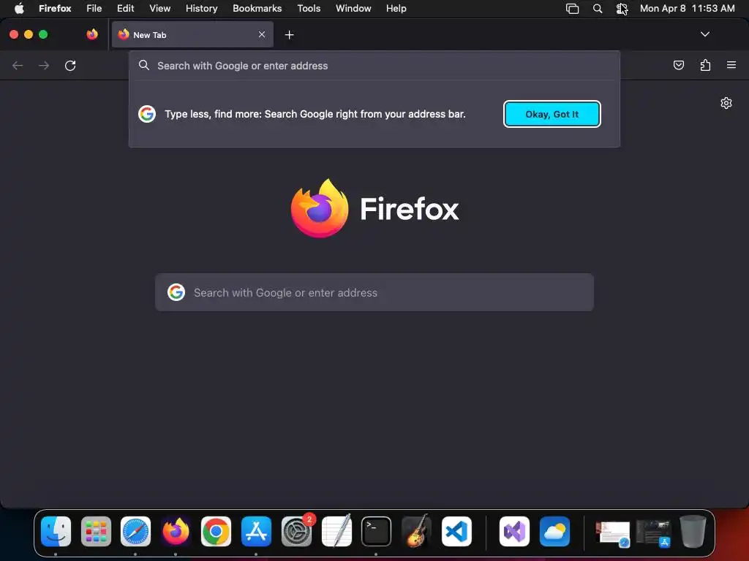
Task: Open Visual Studio Code from the Dock
Action: tap(456, 531)
